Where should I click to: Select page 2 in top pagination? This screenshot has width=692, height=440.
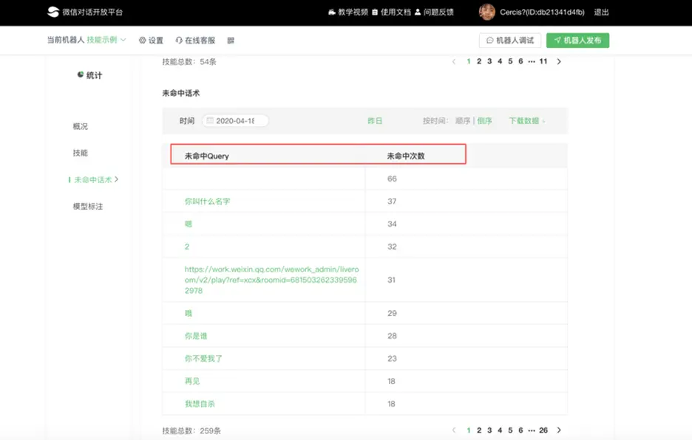tap(479, 61)
